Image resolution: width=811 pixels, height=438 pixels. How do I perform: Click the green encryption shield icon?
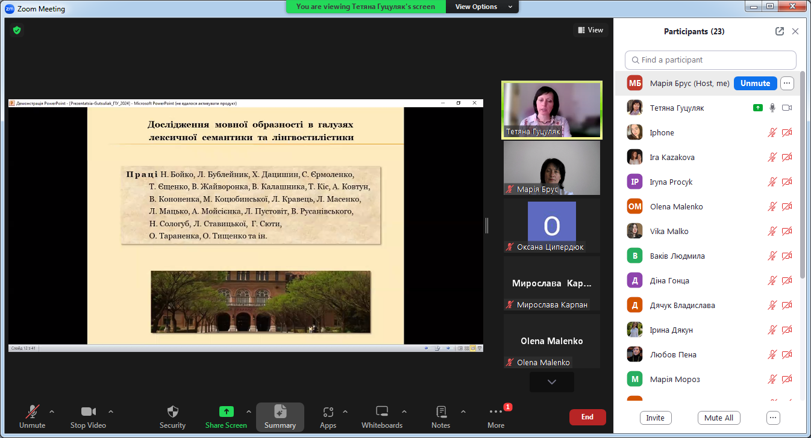pyautogui.click(x=17, y=29)
